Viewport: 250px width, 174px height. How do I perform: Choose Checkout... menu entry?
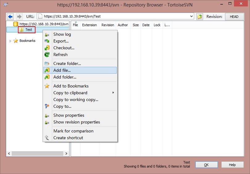[80, 48]
